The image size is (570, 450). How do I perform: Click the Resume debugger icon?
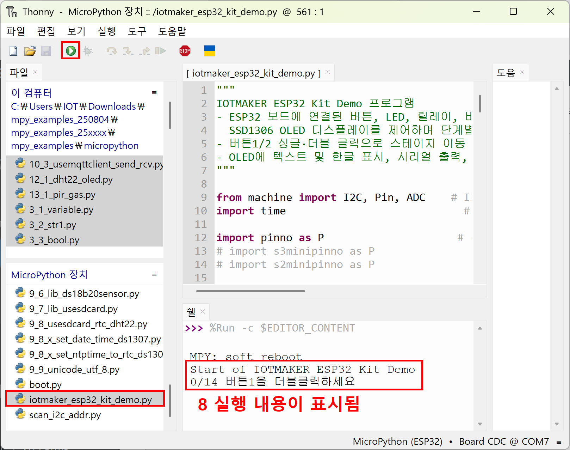tap(161, 51)
